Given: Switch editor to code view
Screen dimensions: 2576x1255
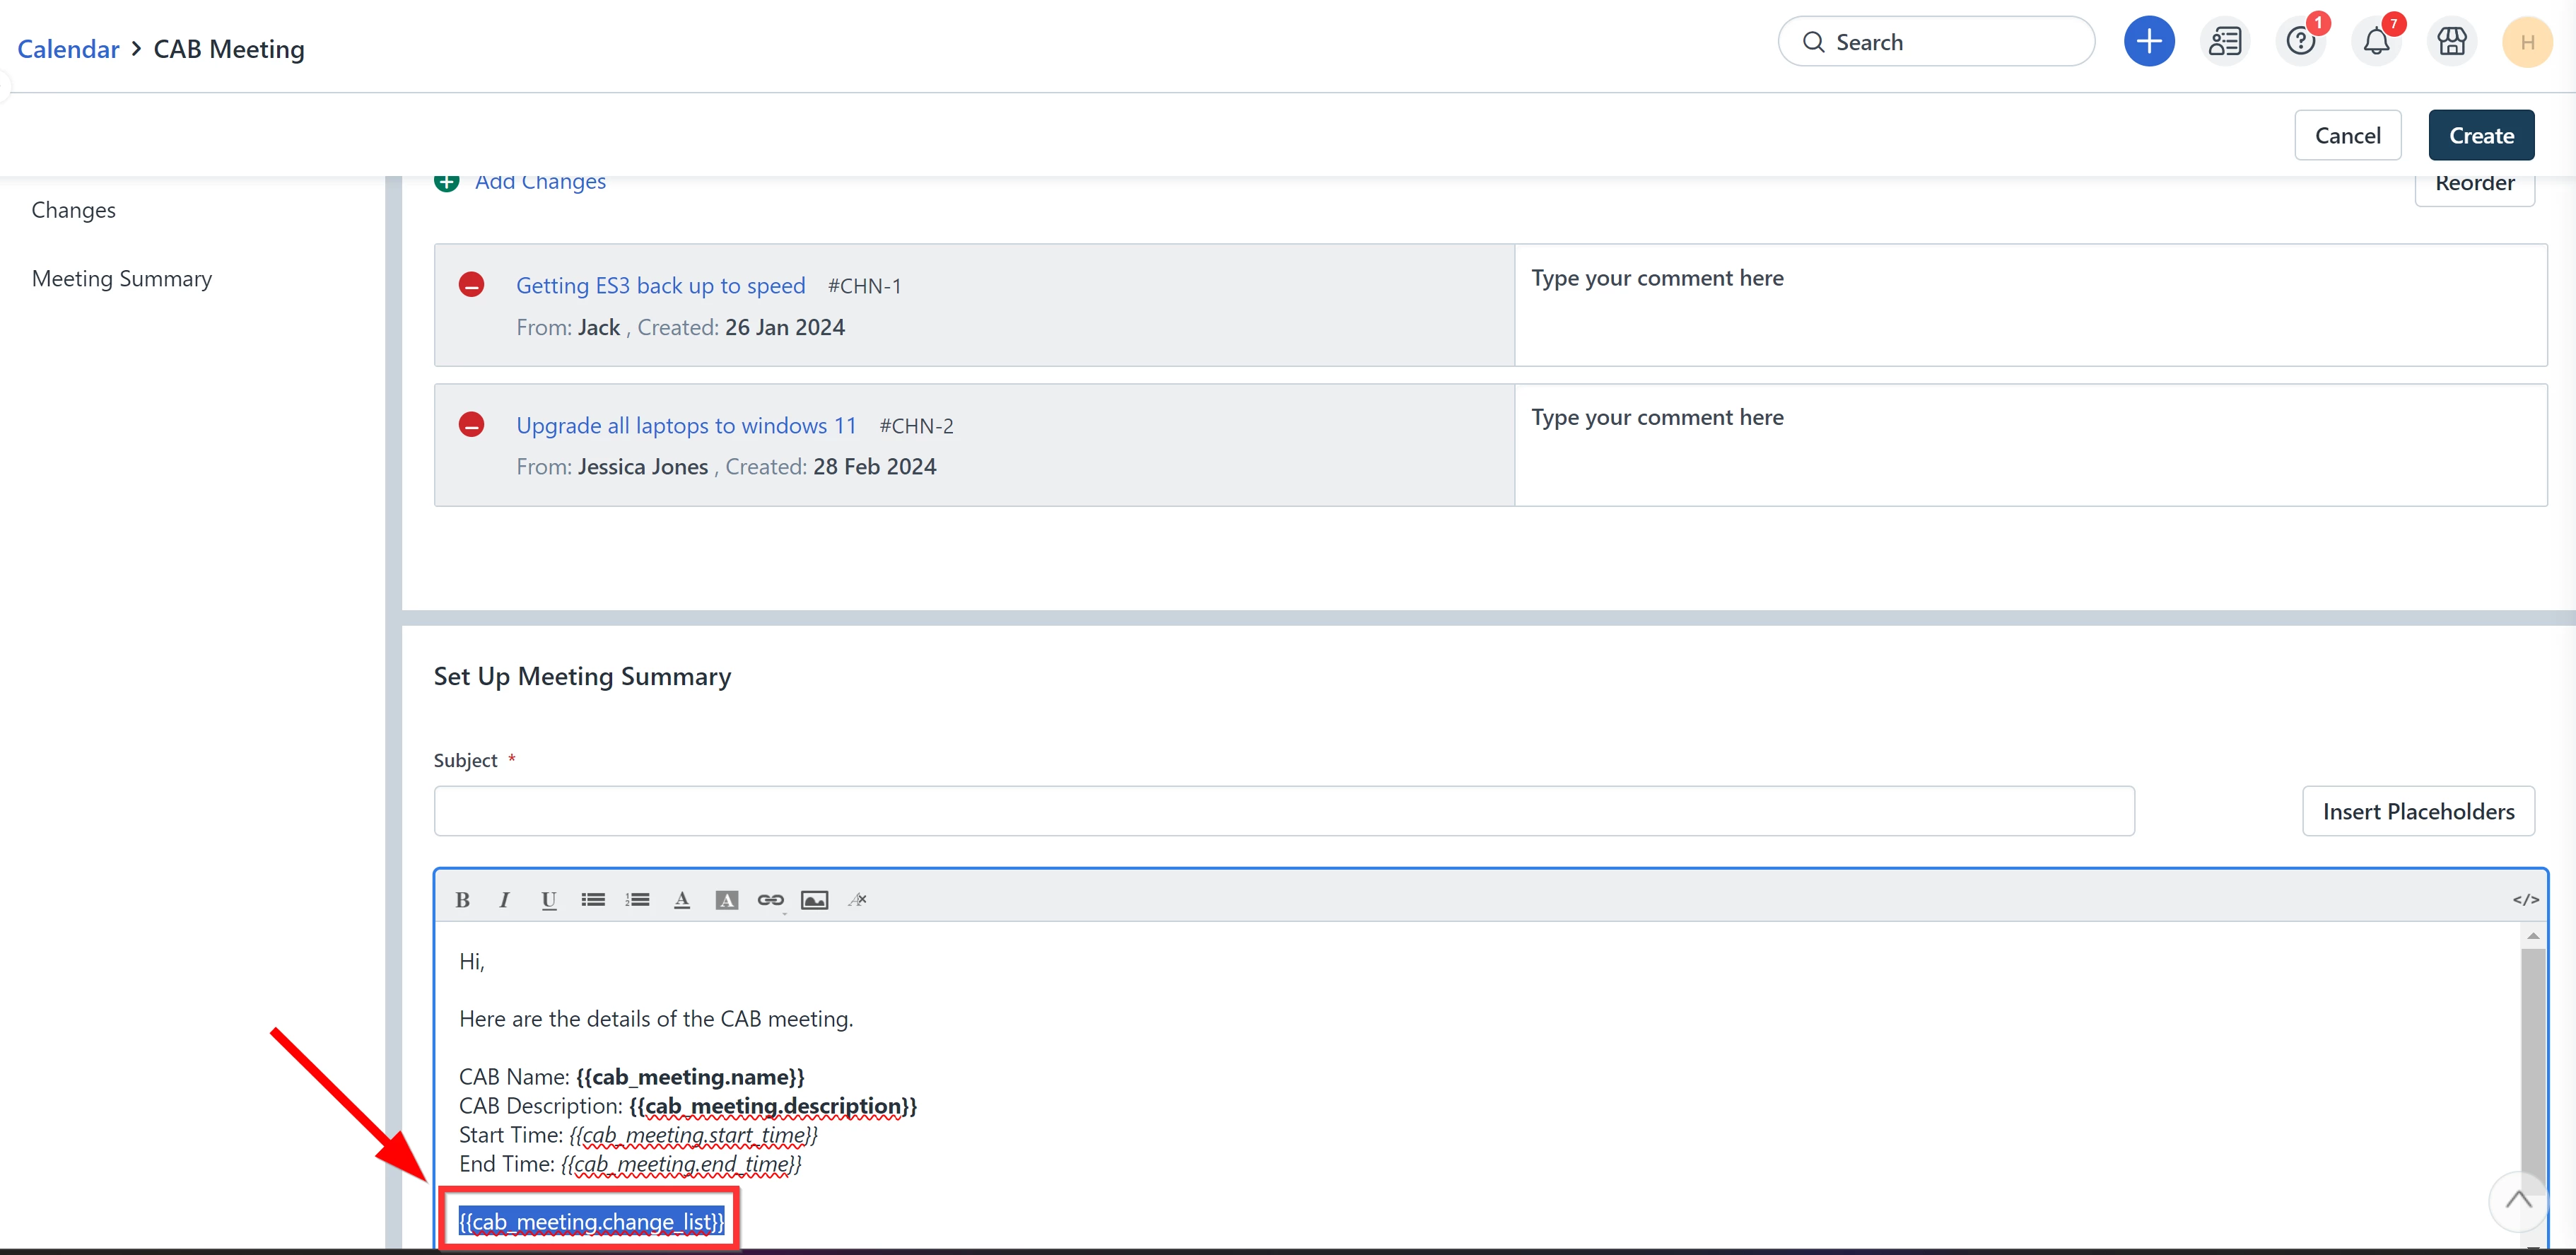Looking at the screenshot, I should 2525,900.
